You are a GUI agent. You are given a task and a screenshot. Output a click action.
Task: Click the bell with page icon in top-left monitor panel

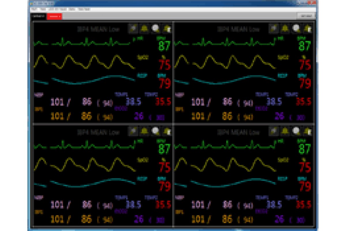[x=167, y=28]
